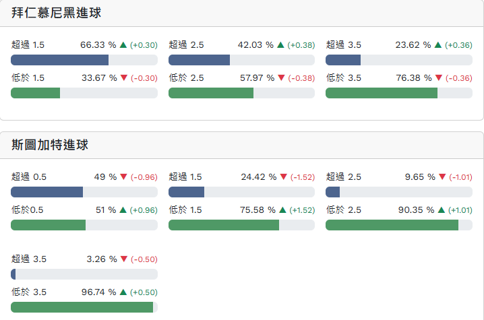
Task: Click the green up arrow beside 66.33 %
Action: (123, 45)
